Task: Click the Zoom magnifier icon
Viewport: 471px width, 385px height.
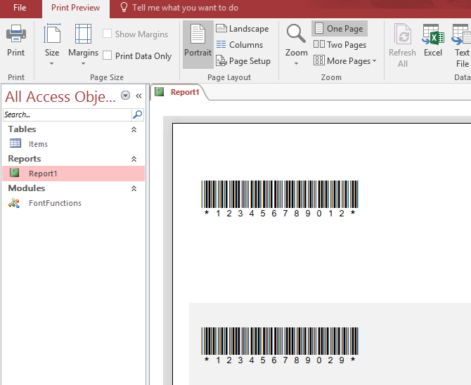Action: click(296, 34)
